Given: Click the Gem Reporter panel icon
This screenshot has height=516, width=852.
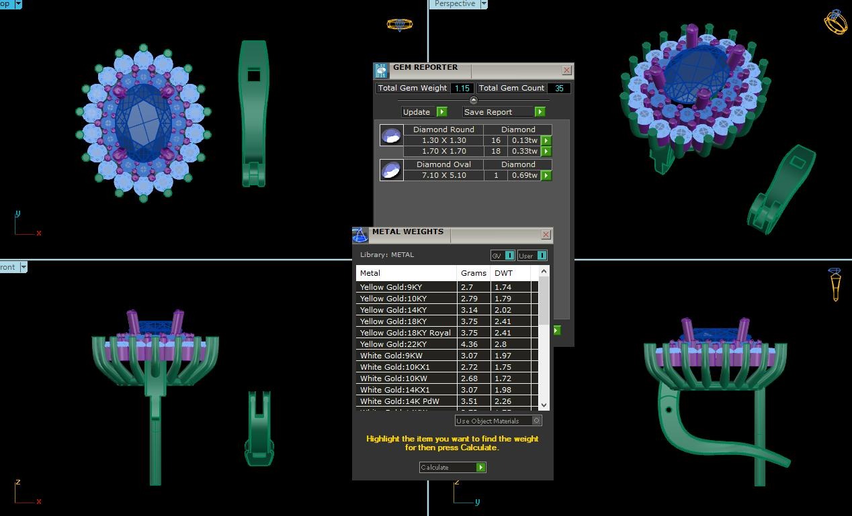Looking at the screenshot, I should pyautogui.click(x=381, y=70).
